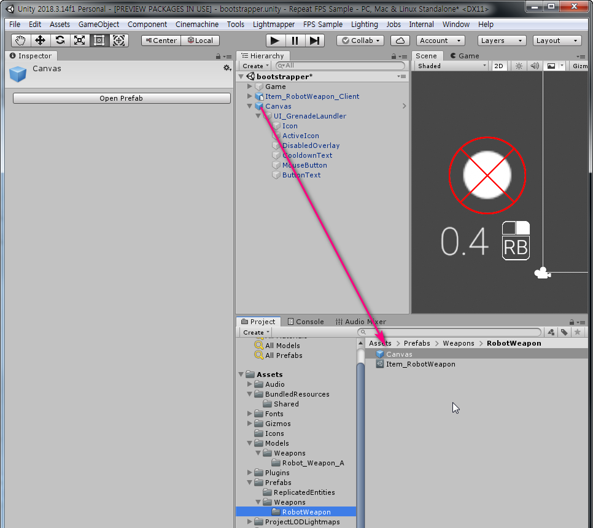Viewport: 593px width, 528px height.
Task: Select the Scale tool
Action: pos(79,41)
